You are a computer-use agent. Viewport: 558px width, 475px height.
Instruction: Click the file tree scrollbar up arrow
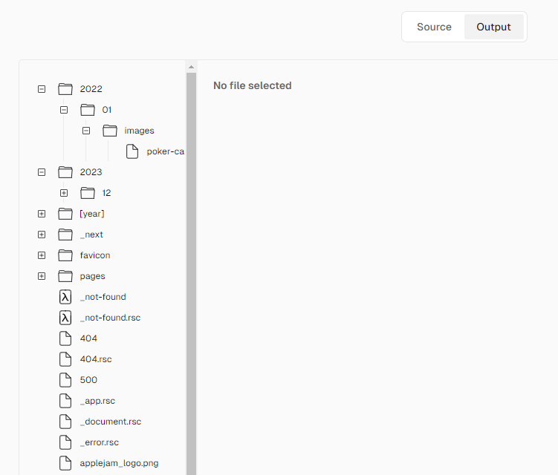(191, 67)
